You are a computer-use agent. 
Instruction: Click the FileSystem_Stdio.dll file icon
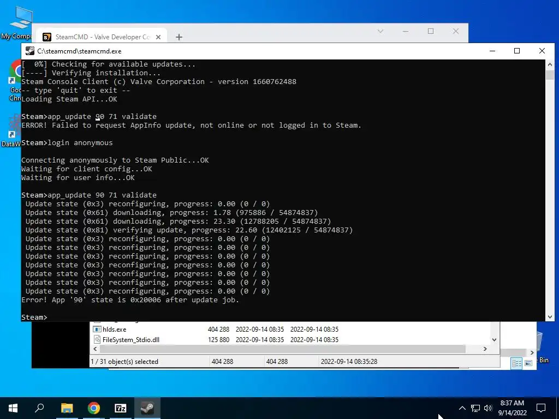point(97,339)
